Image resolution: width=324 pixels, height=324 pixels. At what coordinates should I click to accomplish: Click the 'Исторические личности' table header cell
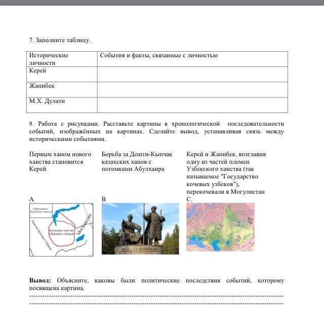coord(62,59)
